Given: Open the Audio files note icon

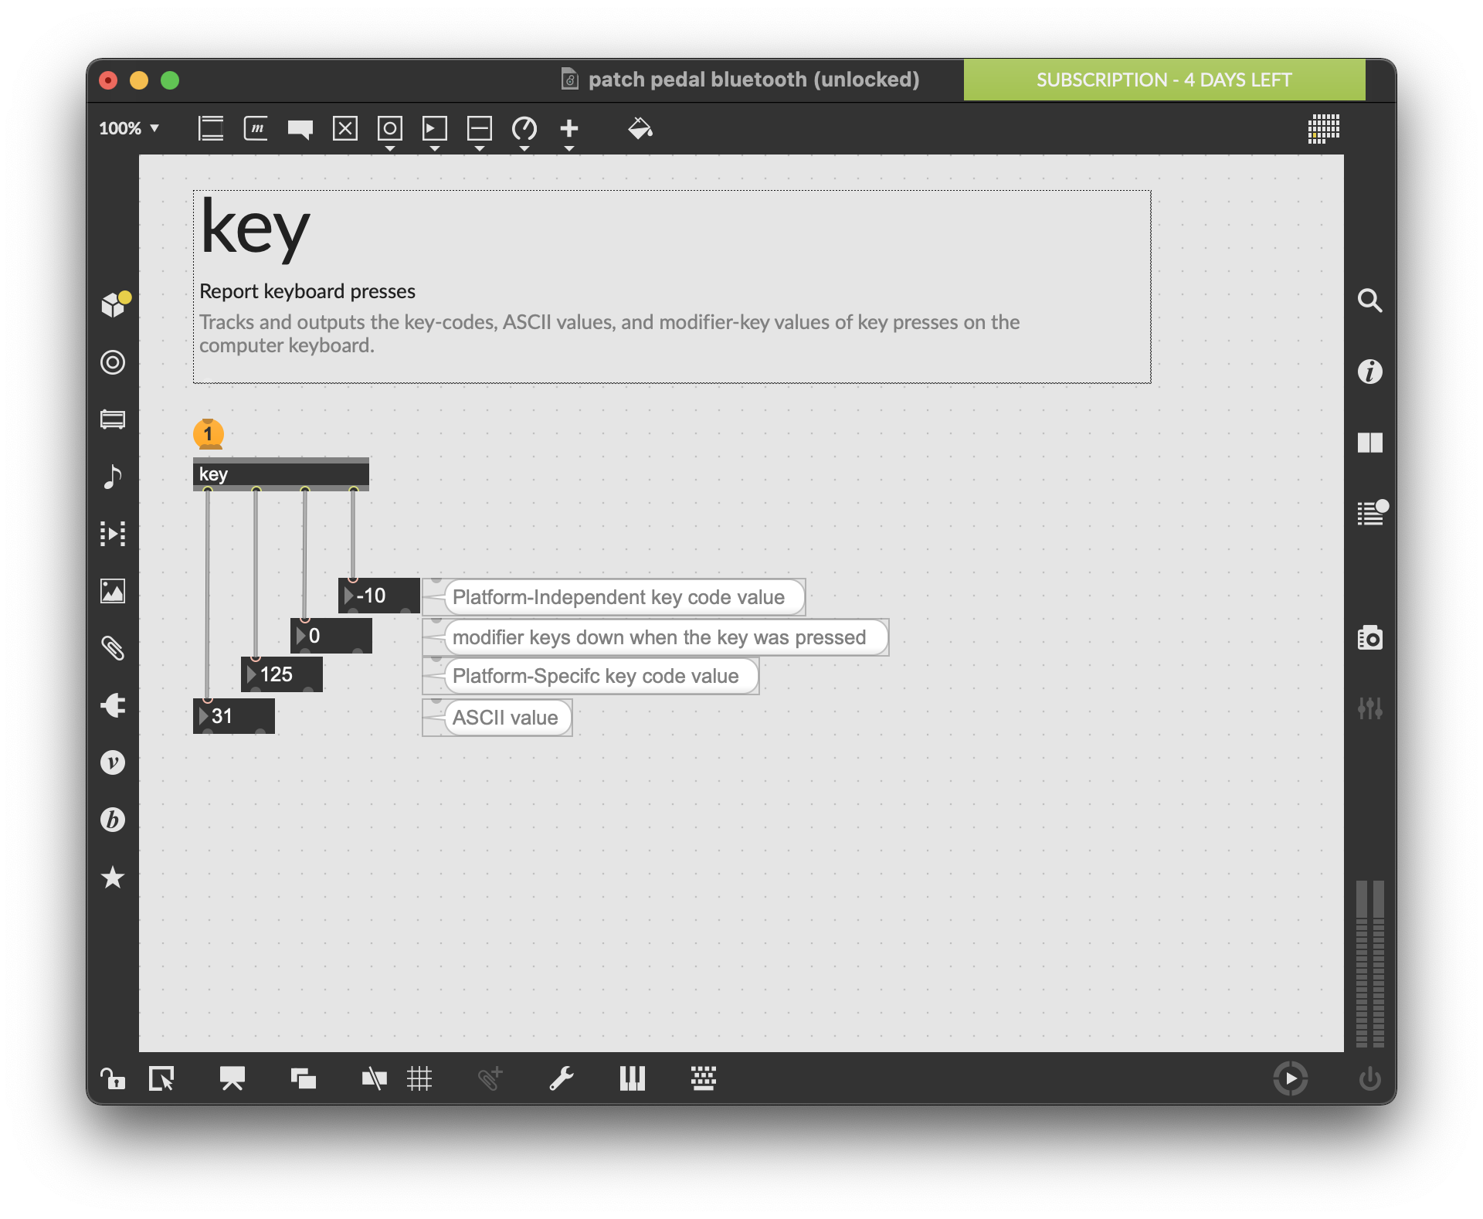Looking at the screenshot, I should [113, 477].
